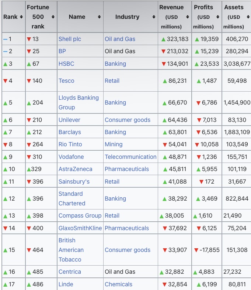
Task: Select Vodafone assets 155,751
Action: [x=237, y=157]
